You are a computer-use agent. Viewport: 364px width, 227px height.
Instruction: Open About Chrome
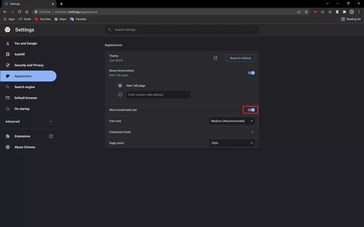pyautogui.click(x=25, y=147)
